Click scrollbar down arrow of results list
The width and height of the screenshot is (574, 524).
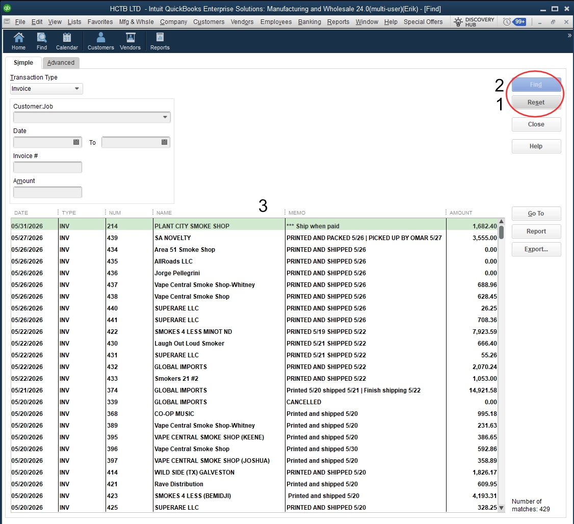tap(501, 508)
